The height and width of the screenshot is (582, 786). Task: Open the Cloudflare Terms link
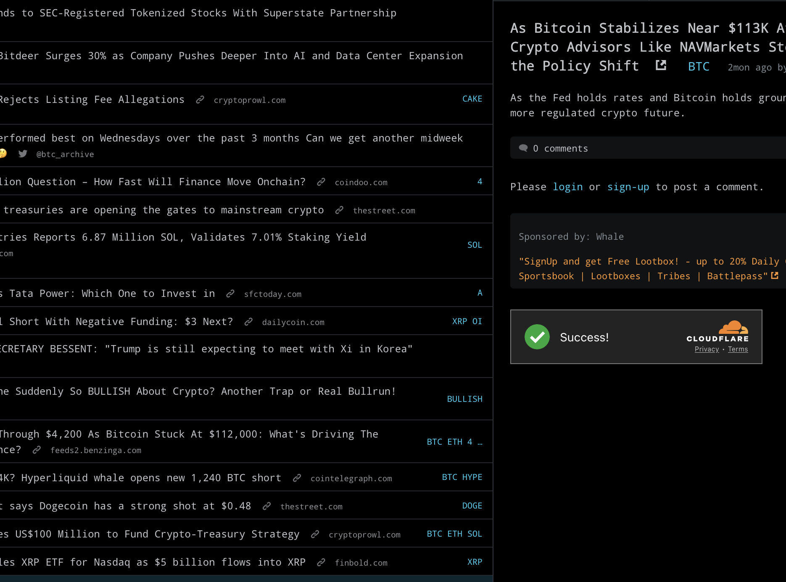(738, 349)
